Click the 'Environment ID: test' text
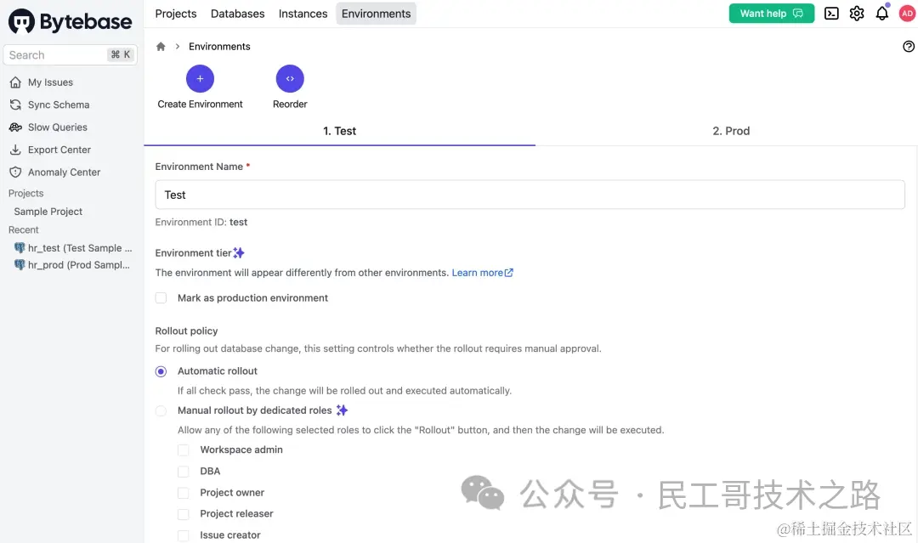The height and width of the screenshot is (543, 918). [x=201, y=223]
